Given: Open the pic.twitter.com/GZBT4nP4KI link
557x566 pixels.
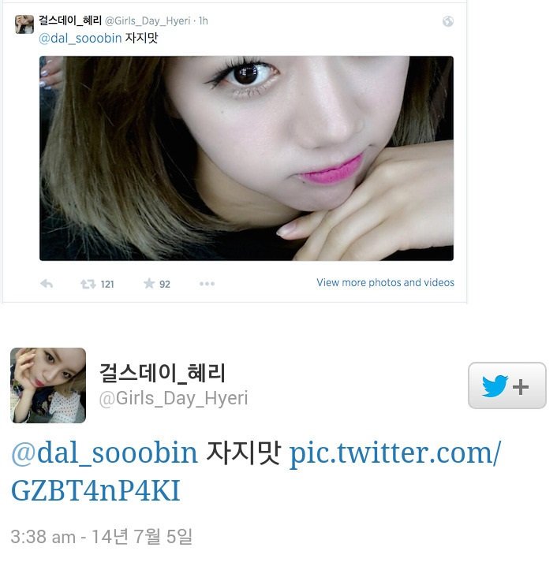Looking at the screenshot, I should [x=256, y=471].
